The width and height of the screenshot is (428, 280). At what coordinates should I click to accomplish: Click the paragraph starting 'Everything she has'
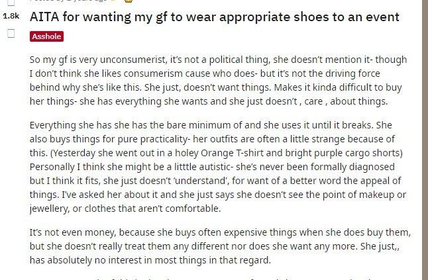pos(219,167)
